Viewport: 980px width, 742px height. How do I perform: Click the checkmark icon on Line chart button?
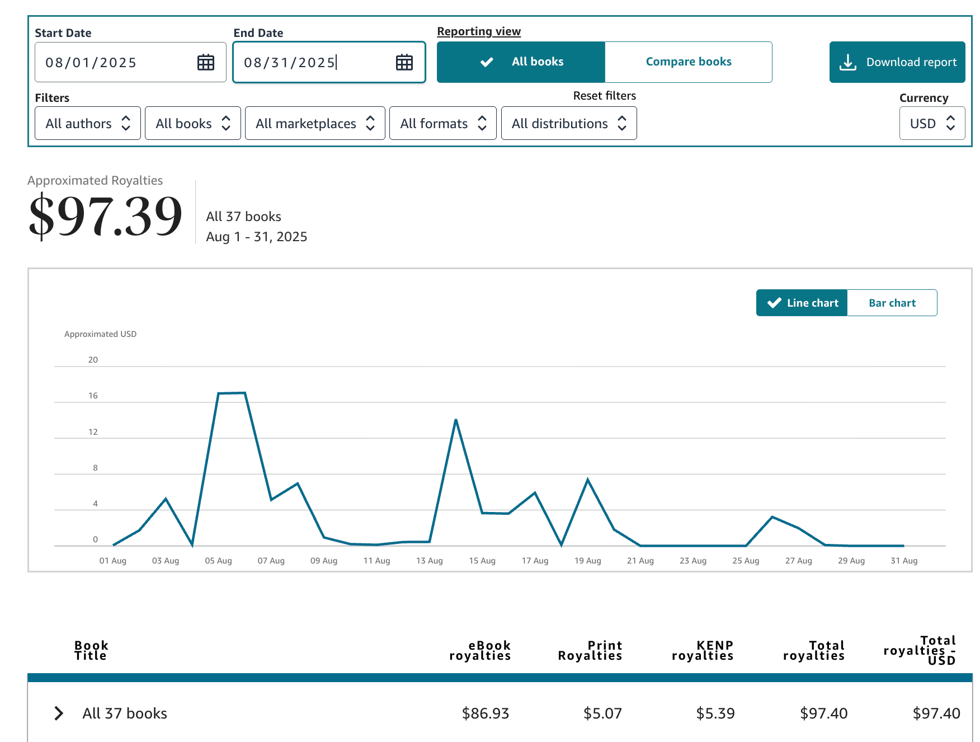(774, 302)
